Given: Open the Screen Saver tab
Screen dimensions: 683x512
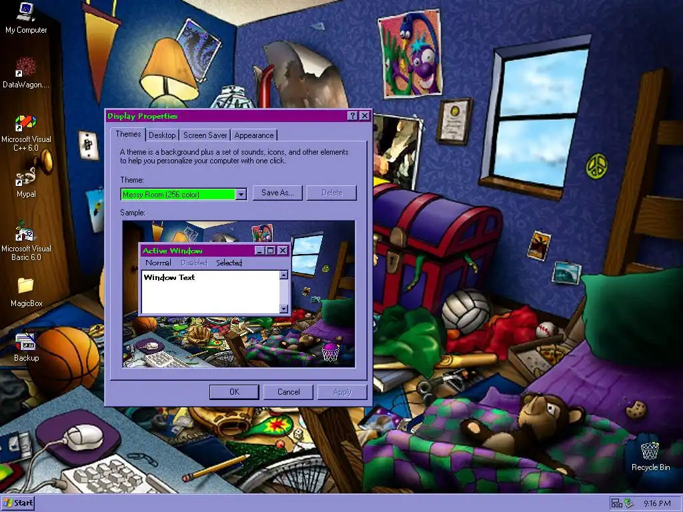Looking at the screenshot, I should (205, 135).
